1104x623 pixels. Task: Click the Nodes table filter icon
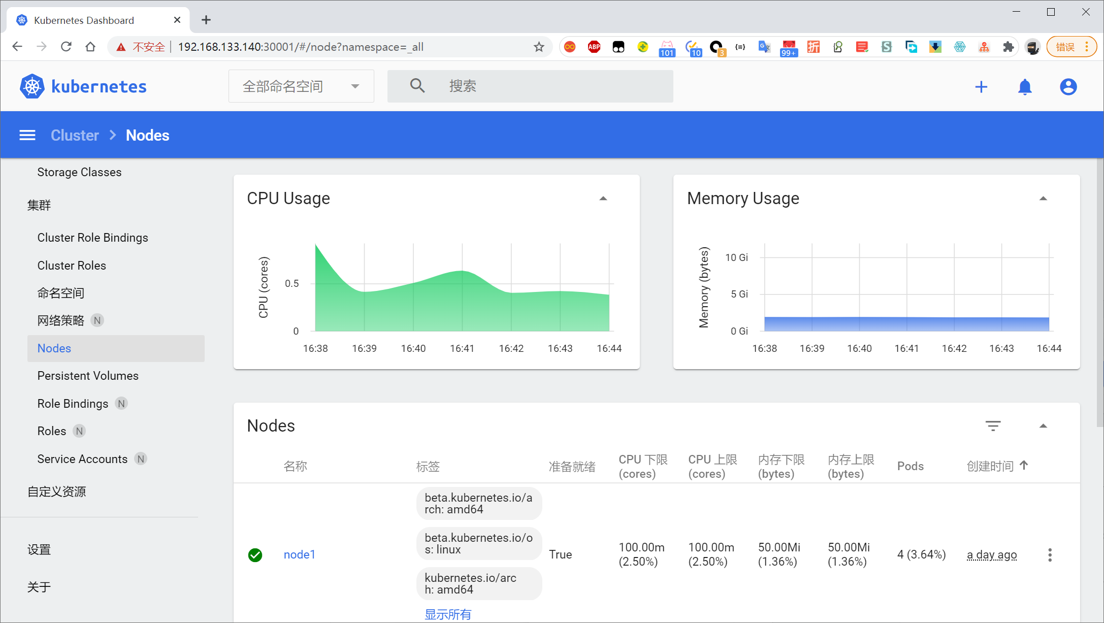click(x=993, y=425)
